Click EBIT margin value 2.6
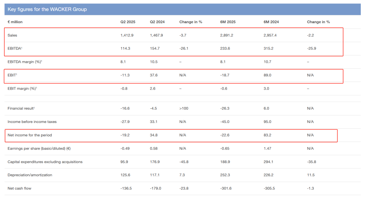The height and width of the screenshot is (197, 367). pos(153,88)
